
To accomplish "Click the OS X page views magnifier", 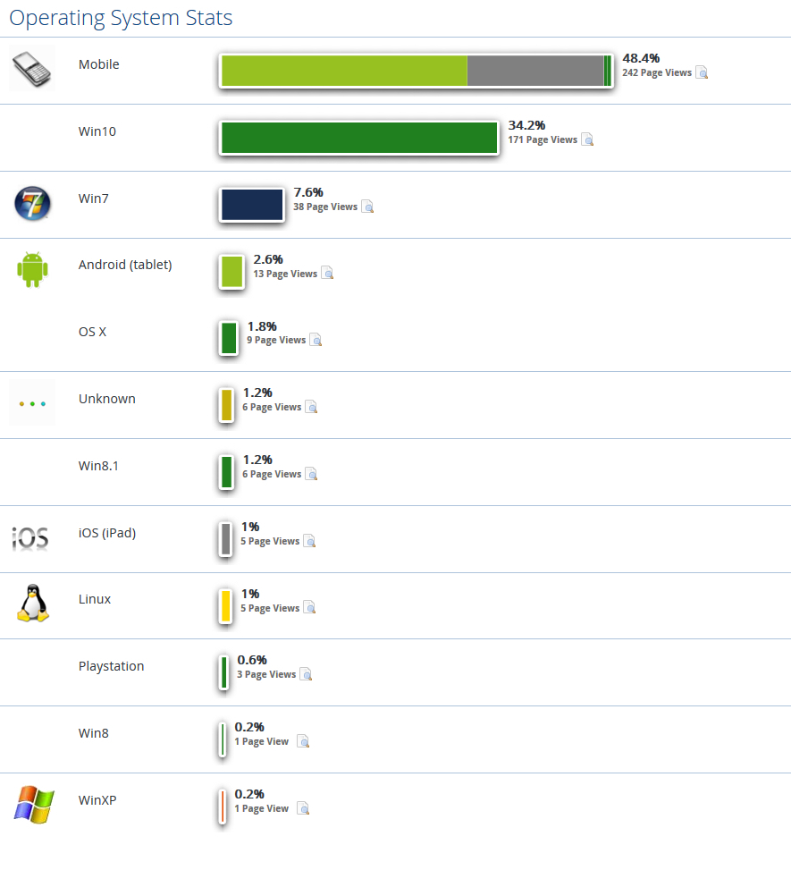I will click(316, 341).
